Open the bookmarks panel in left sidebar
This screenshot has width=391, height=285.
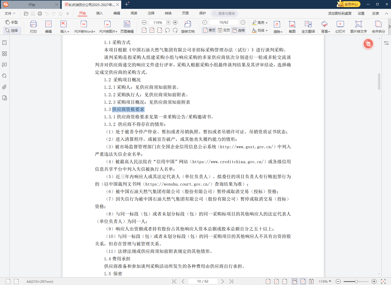coord(4,43)
